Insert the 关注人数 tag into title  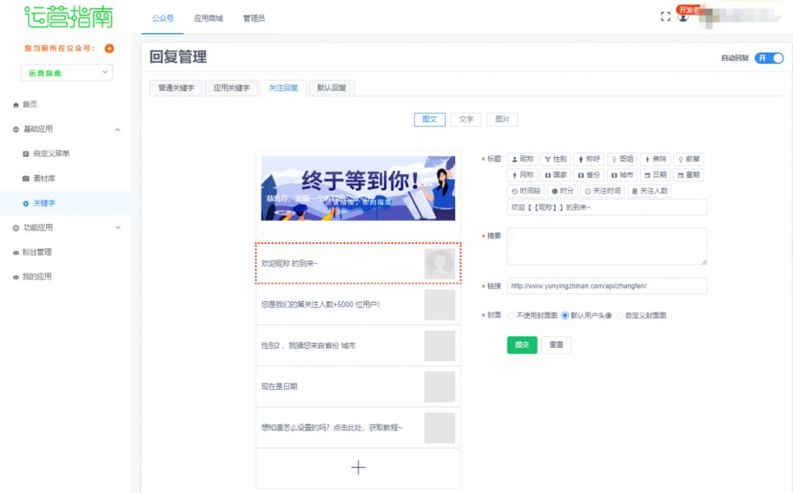point(649,191)
